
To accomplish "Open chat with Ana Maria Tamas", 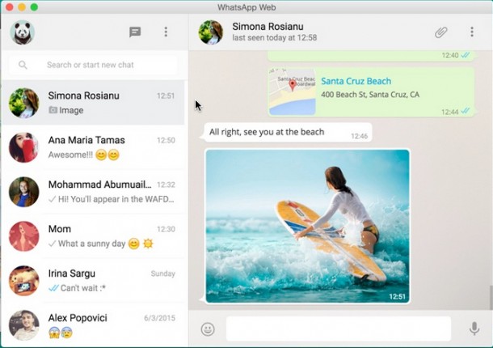I will coord(94,147).
